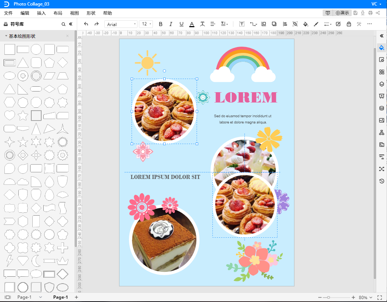The width and height of the screenshot is (387, 302).
Task: Switch to the Page-1 tab
Action: [x=61, y=297]
